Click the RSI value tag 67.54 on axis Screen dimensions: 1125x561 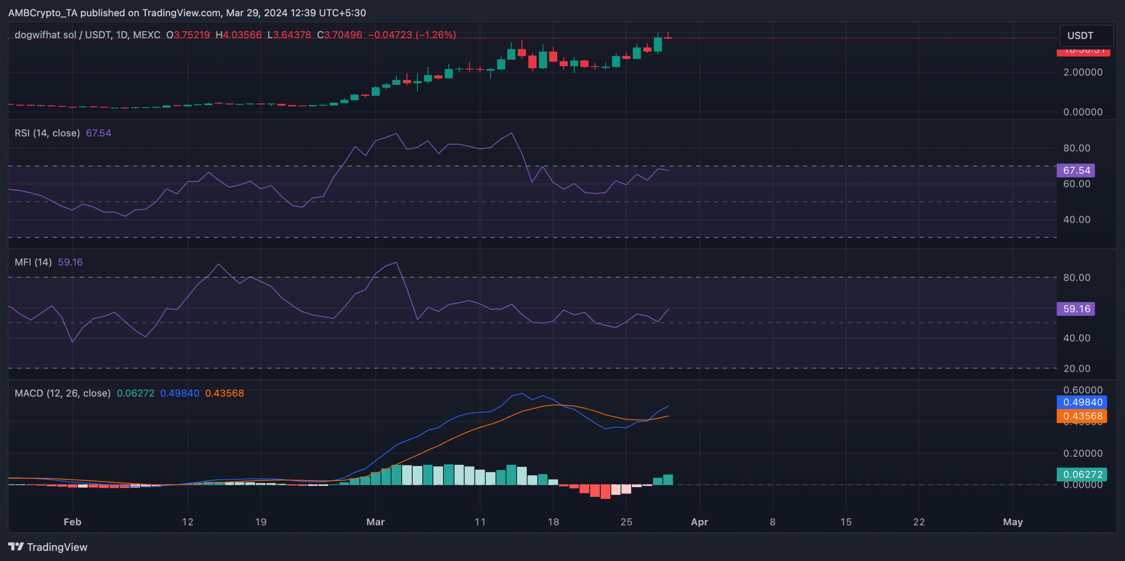(1076, 170)
